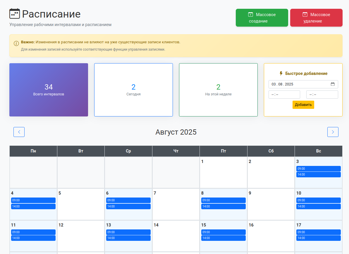Click the info icon in the warning banner
This screenshot has height=254, width=349.
pyautogui.click(x=16, y=43)
